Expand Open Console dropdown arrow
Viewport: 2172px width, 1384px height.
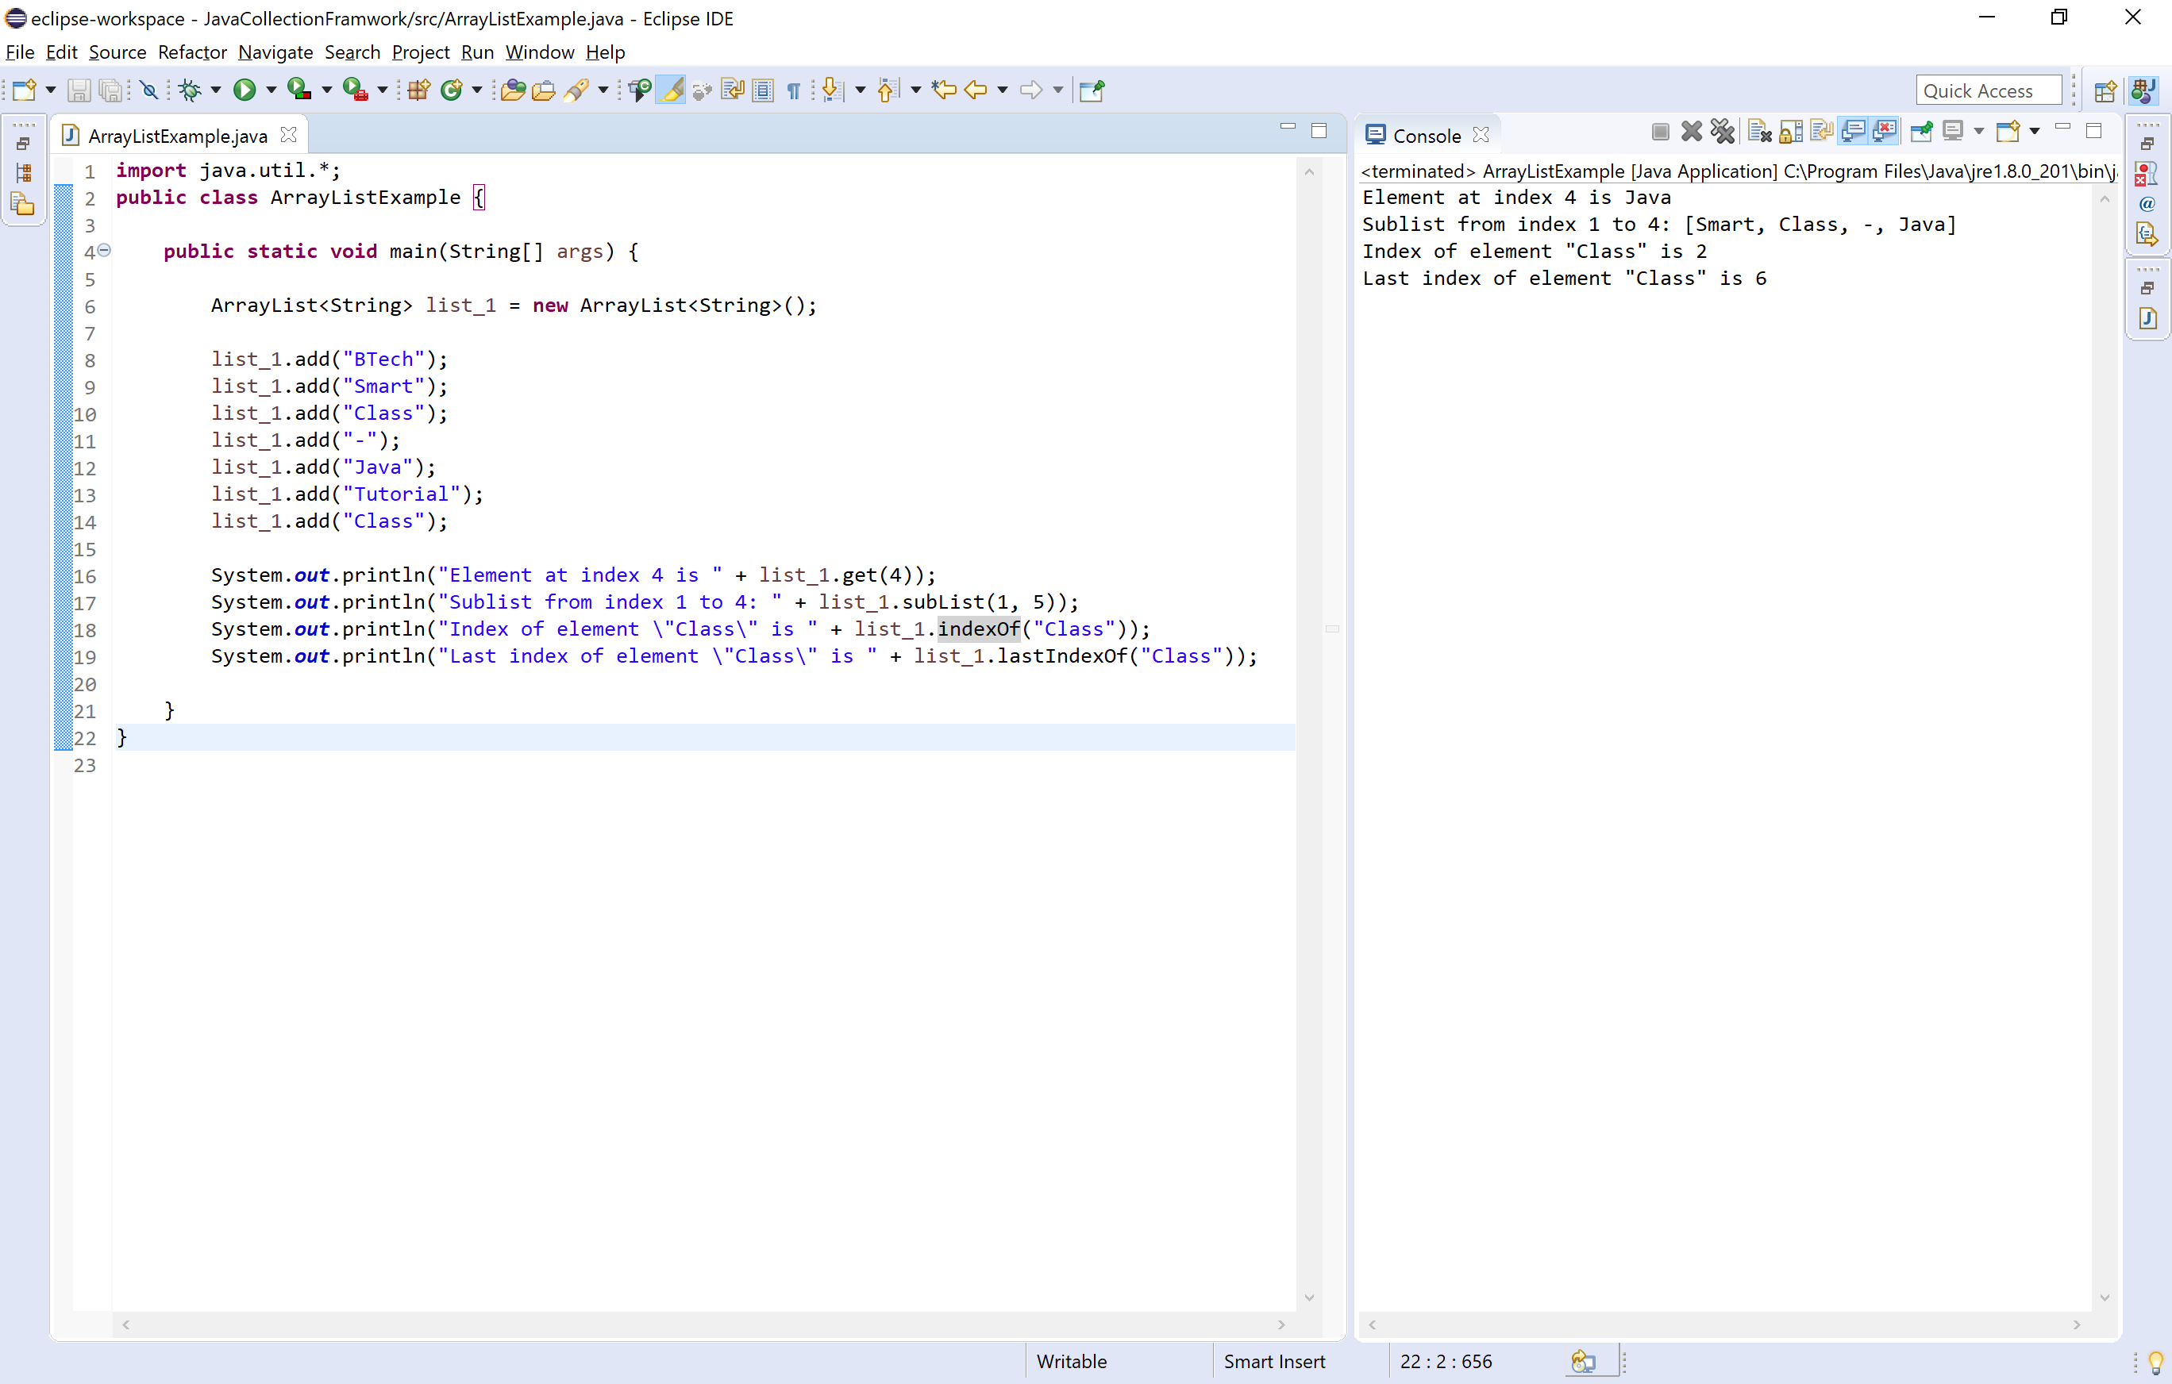[2034, 132]
